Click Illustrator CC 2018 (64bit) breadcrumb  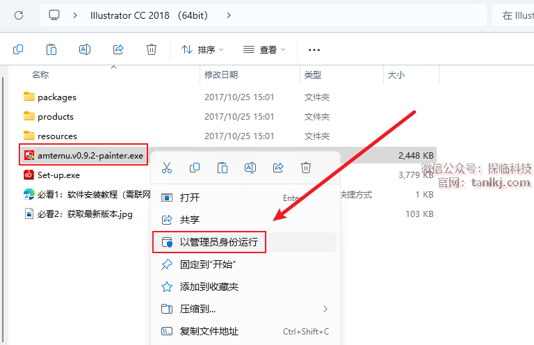click(149, 15)
